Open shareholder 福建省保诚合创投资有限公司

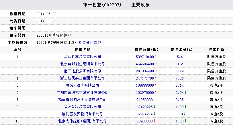pyautogui.click(x=83, y=100)
